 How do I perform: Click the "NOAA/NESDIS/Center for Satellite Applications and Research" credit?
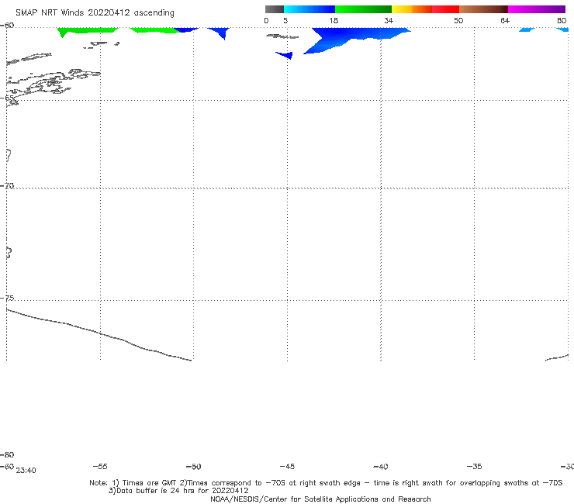[x=320, y=499]
